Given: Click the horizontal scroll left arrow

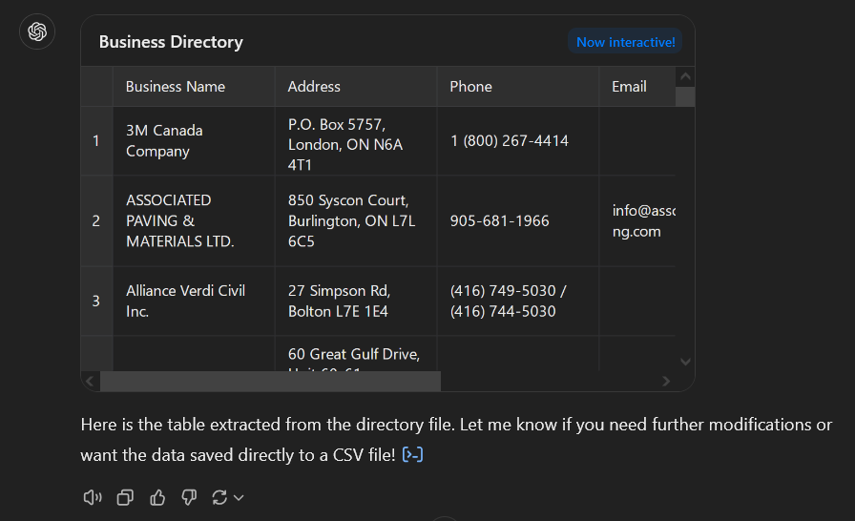Looking at the screenshot, I should pos(90,381).
